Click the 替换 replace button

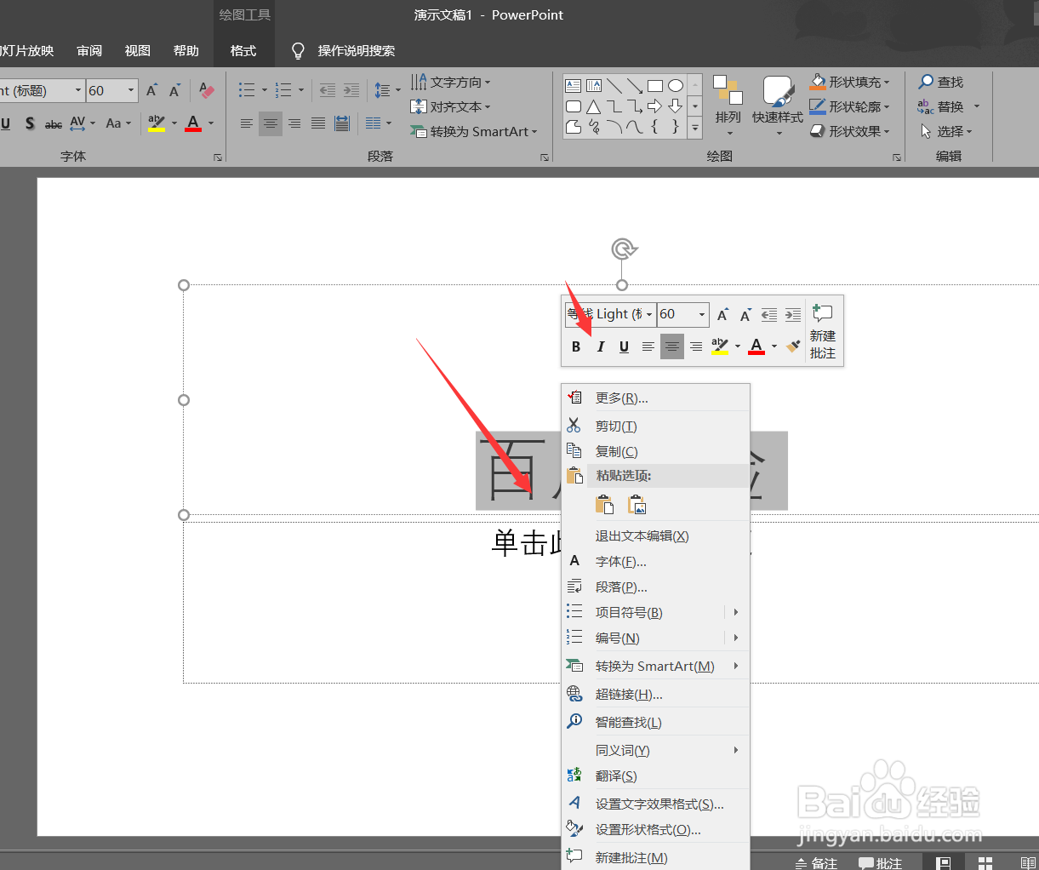click(941, 106)
